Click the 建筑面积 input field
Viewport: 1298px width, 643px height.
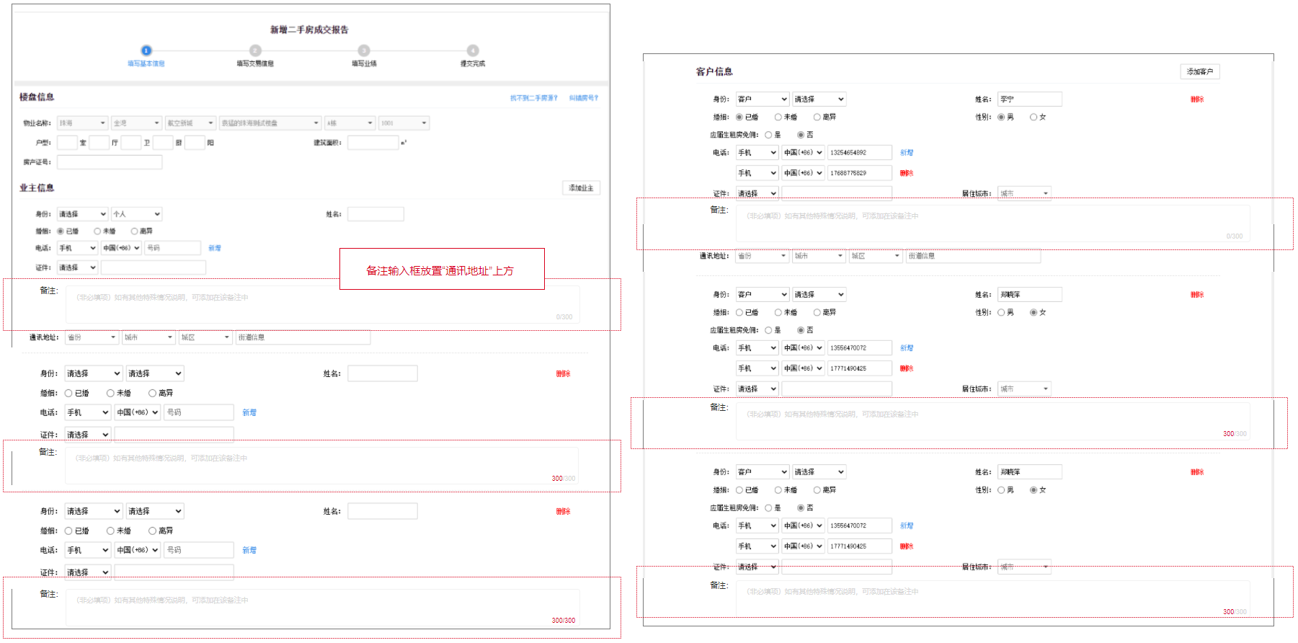373,143
